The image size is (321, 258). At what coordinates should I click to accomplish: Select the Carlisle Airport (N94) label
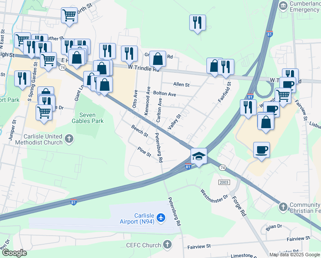click(137, 218)
